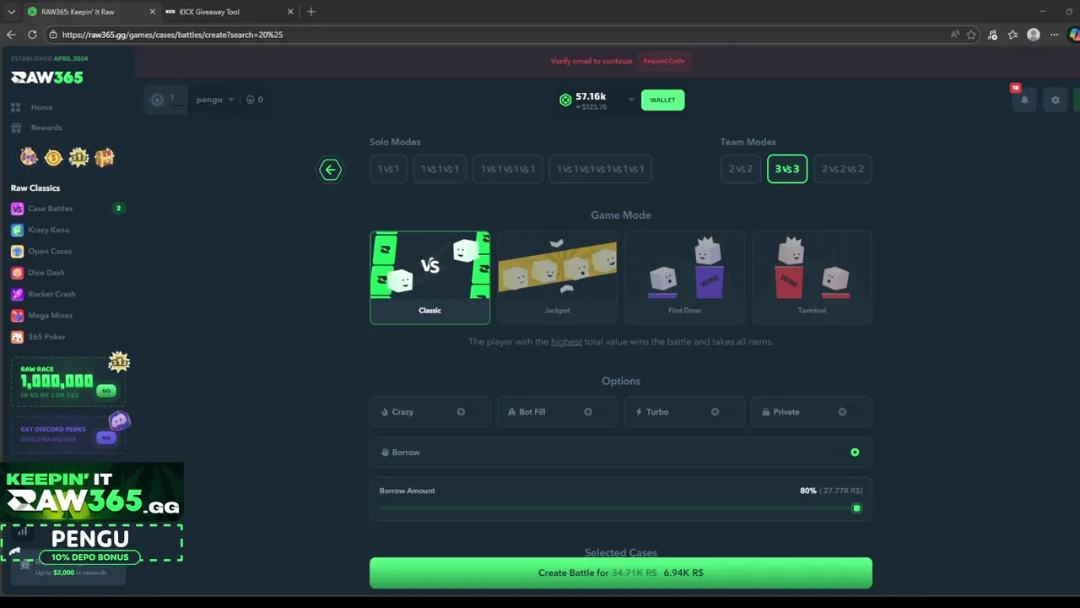Open browser settings and more menu

tap(1054, 35)
